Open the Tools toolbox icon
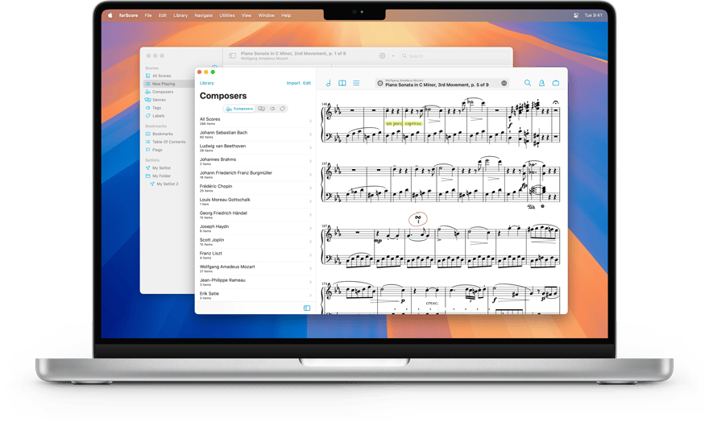 (x=556, y=83)
